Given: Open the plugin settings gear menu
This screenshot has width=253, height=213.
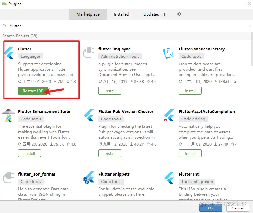Looking at the screenshot, I should pos(179,14).
